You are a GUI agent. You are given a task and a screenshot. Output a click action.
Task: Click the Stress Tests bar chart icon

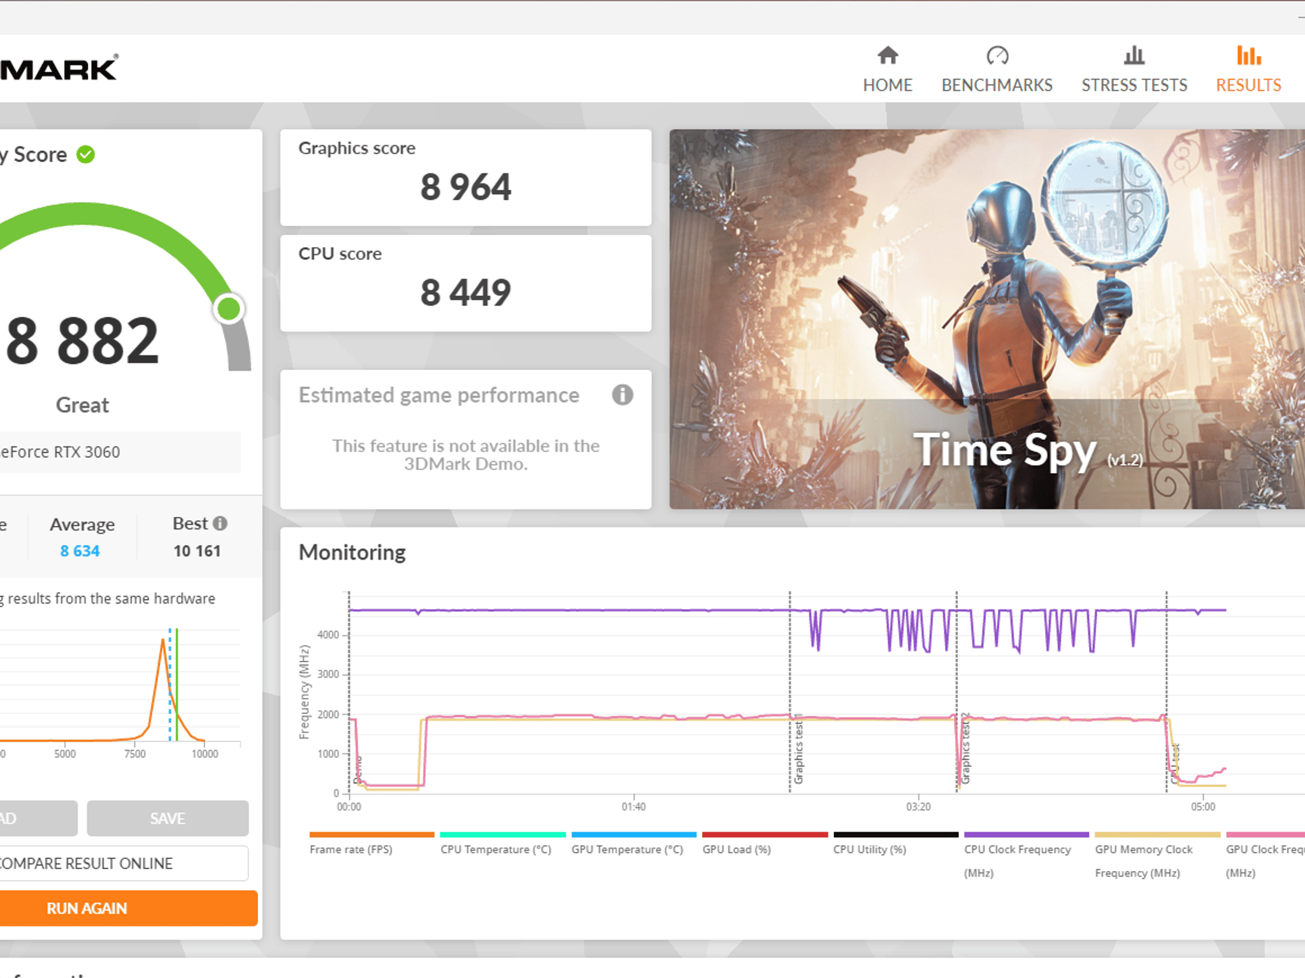[1134, 55]
